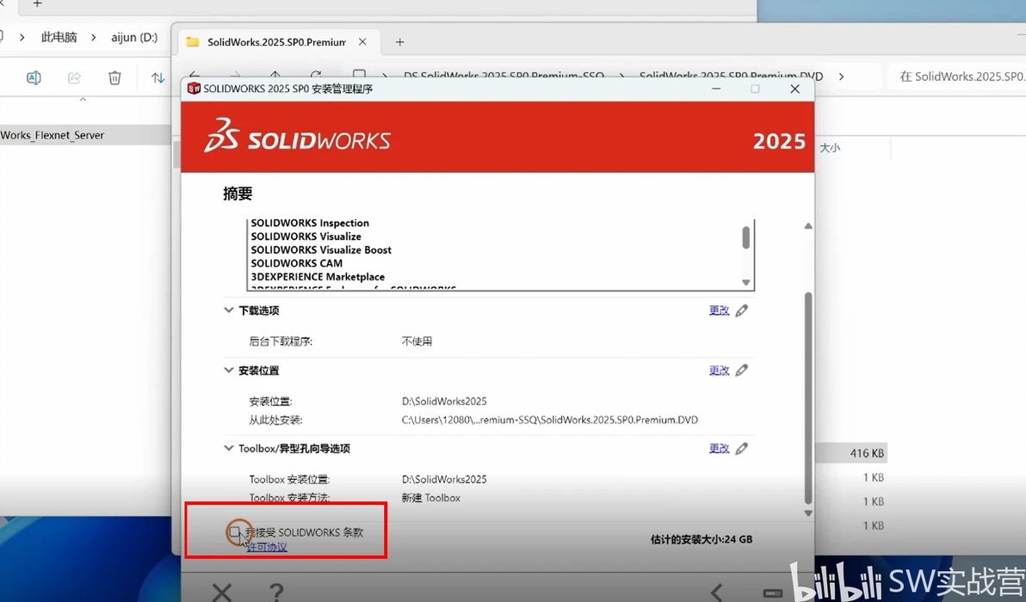
Task: Collapse the 下载选项 section
Action: (228, 310)
